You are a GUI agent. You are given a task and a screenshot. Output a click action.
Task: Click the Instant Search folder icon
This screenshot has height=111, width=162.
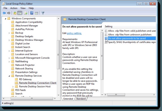point(13,47)
